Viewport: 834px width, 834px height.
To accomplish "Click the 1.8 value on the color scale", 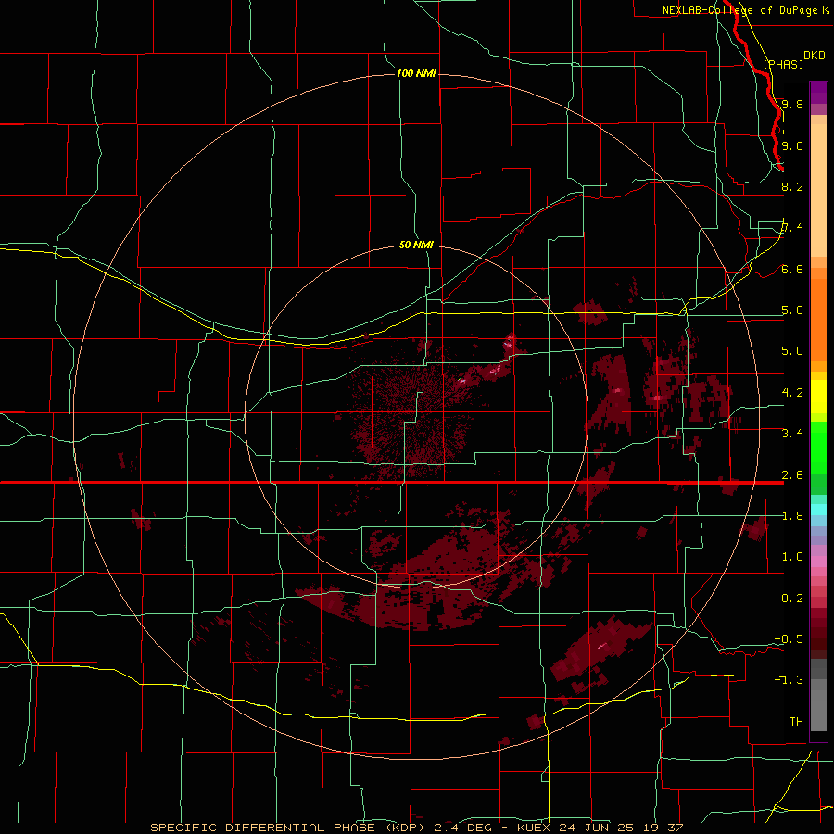I will point(792,516).
